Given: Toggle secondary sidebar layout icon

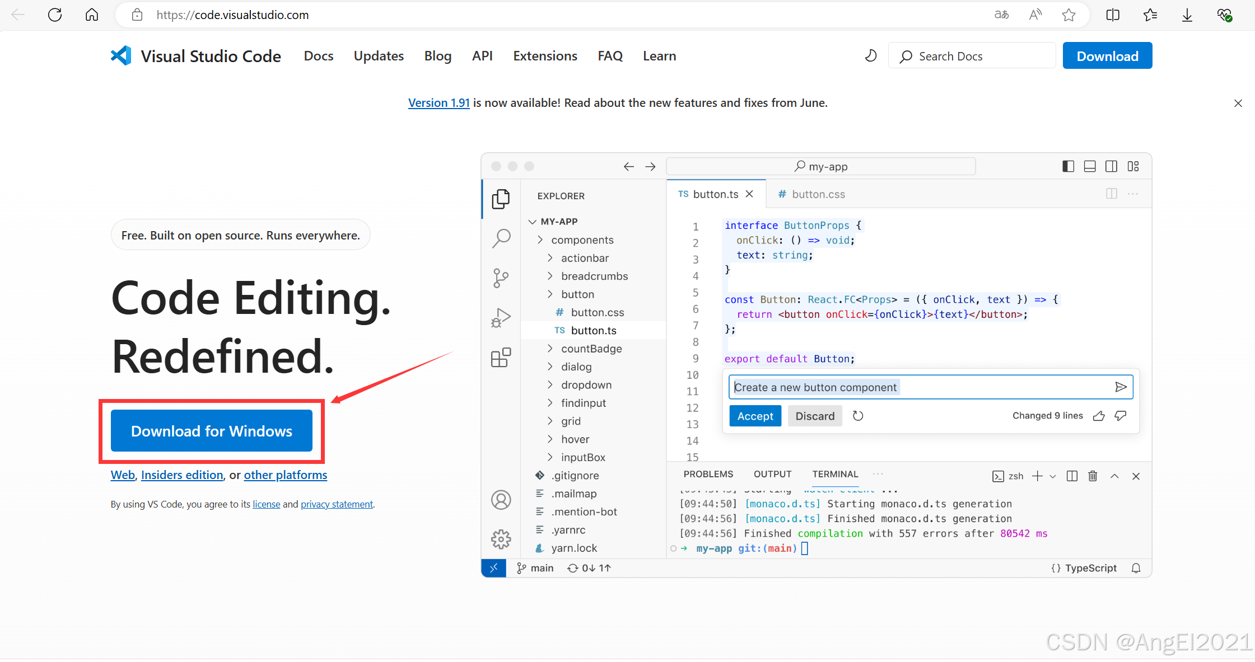Looking at the screenshot, I should tap(1112, 166).
